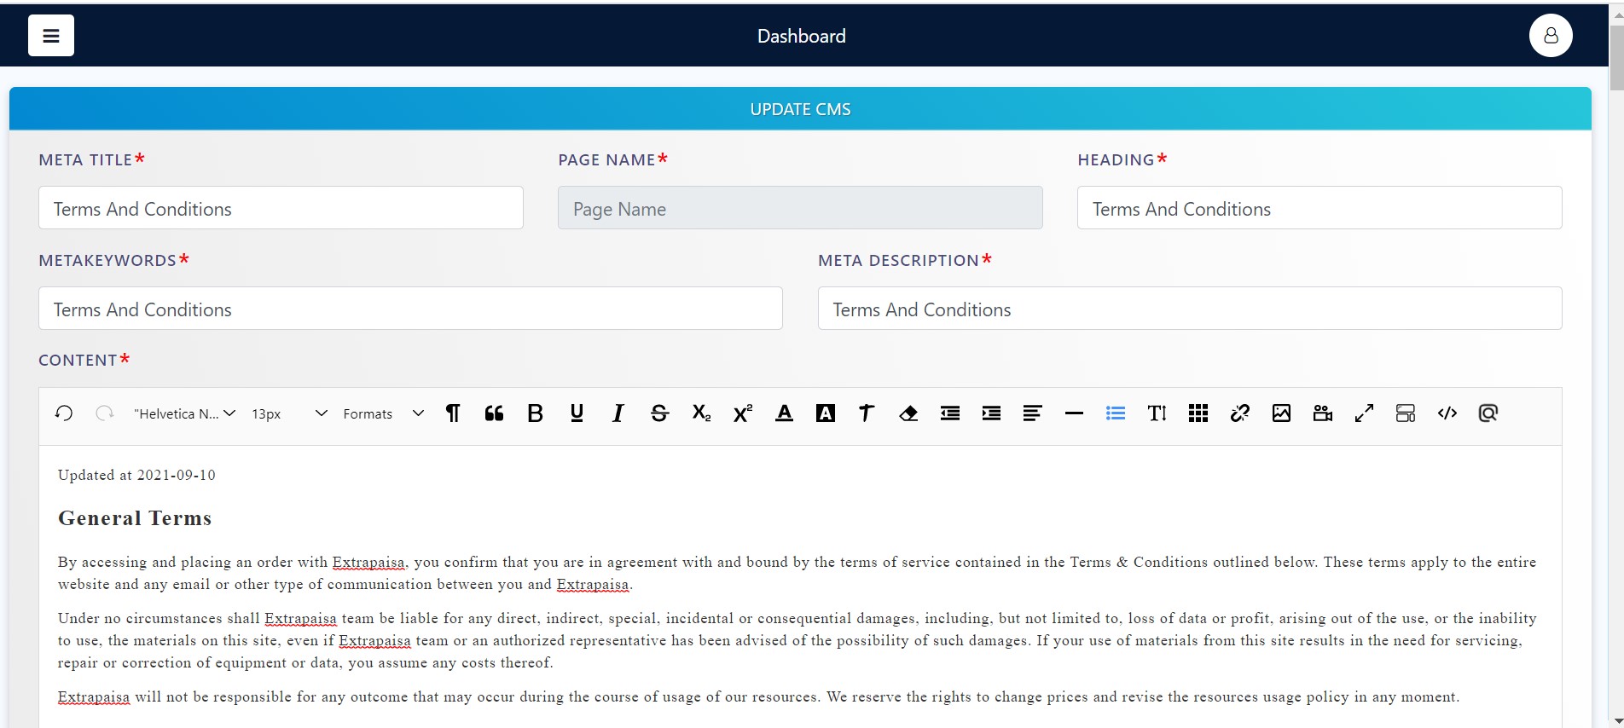Select the text style brush icon
1624x728 pixels.
click(867, 413)
